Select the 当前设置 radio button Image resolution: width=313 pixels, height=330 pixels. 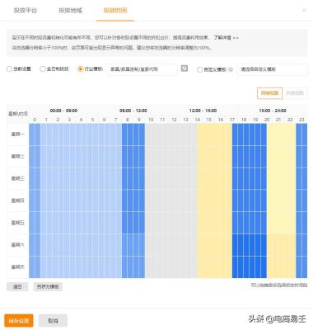click(10, 69)
